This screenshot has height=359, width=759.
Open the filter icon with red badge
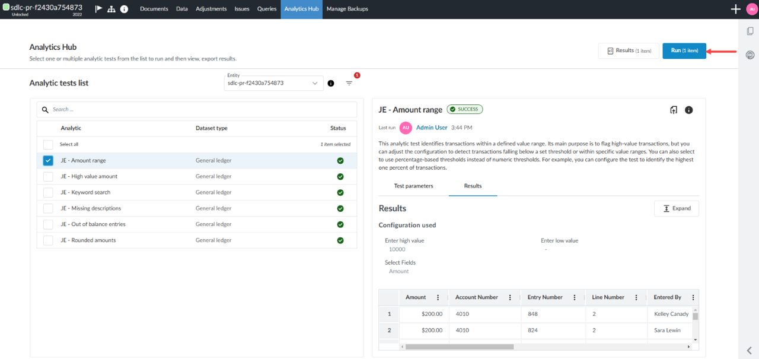[x=349, y=83]
